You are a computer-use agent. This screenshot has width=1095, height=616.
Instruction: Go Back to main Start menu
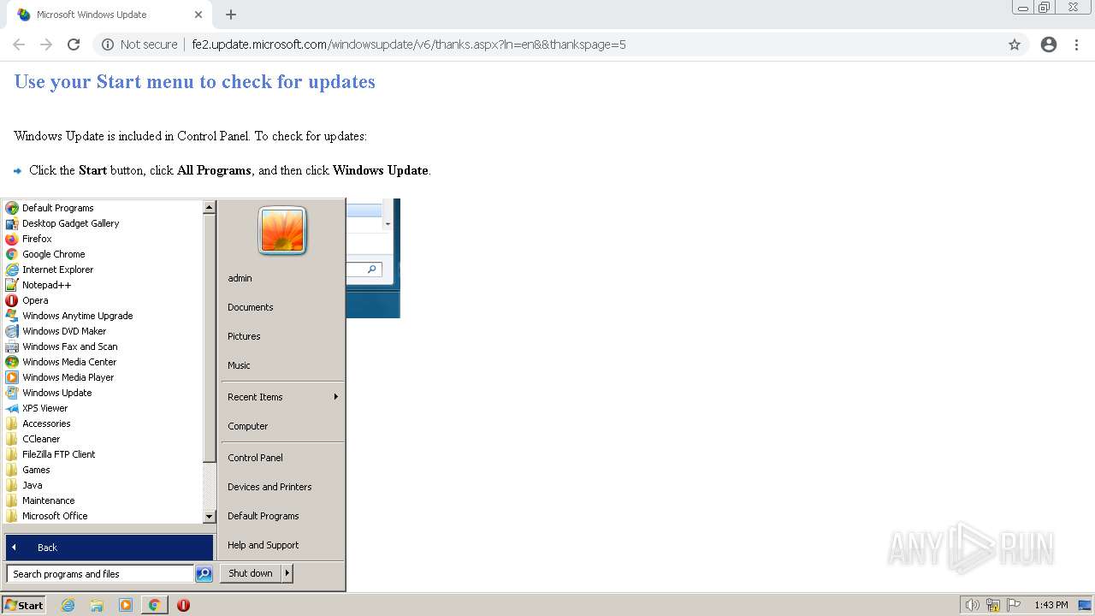coord(109,548)
